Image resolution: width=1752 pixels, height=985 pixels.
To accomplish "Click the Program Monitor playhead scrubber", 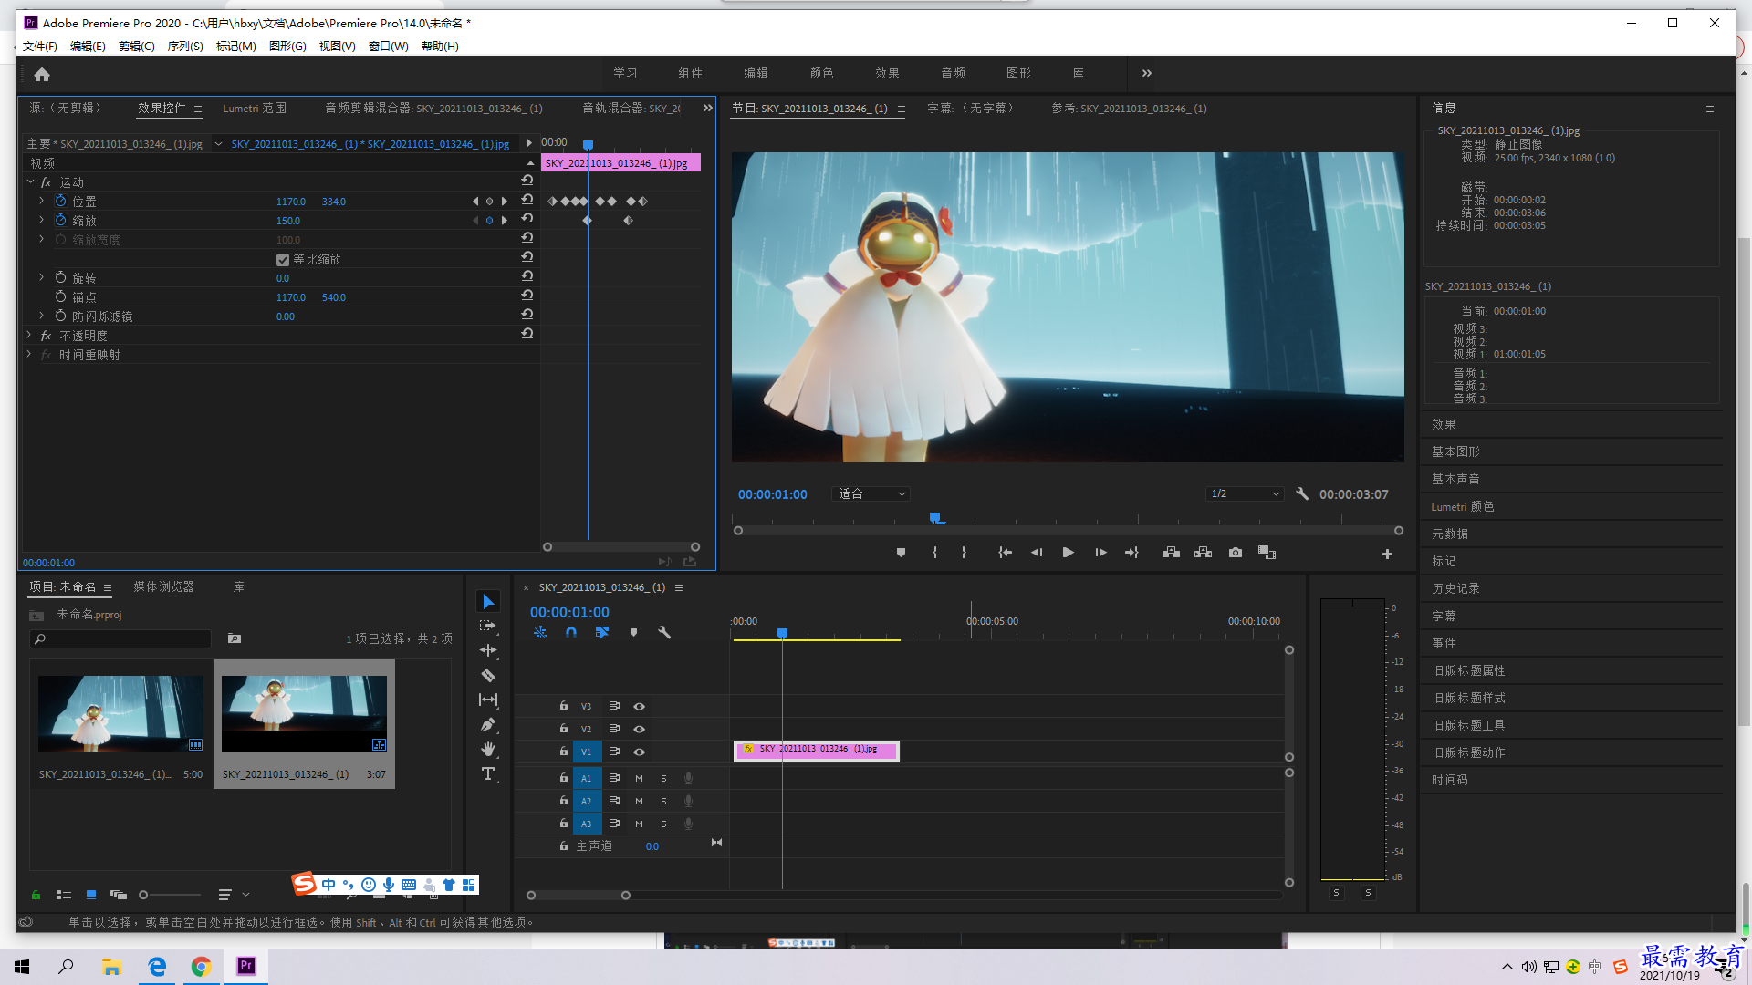I will tap(935, 518).
